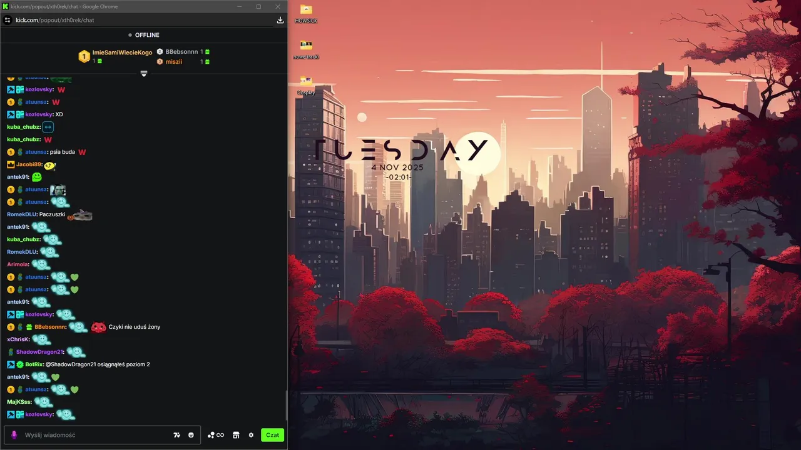This screenshot has height=450, width=801.
Task: Click rank 1 hexagon badge in leaderboard
Action: (84, 57)
